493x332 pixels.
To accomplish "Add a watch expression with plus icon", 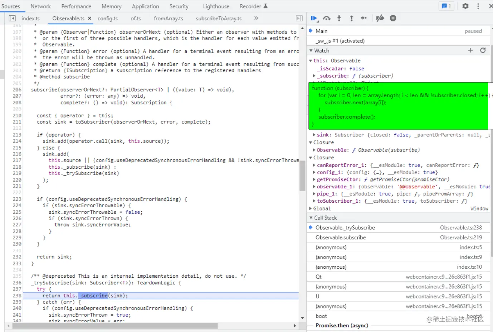I will pyautogui.click(x=470, y=50).
